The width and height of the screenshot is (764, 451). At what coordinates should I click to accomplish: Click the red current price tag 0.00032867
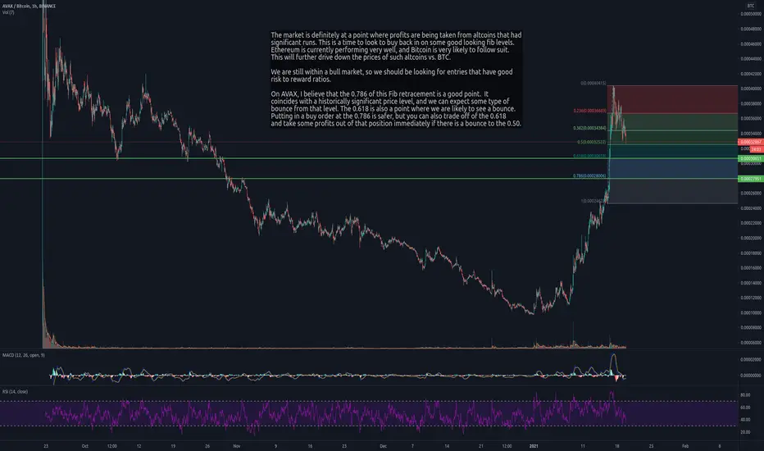coord(751,142)
